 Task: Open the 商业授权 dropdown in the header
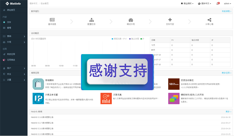(x=187, y=4)
